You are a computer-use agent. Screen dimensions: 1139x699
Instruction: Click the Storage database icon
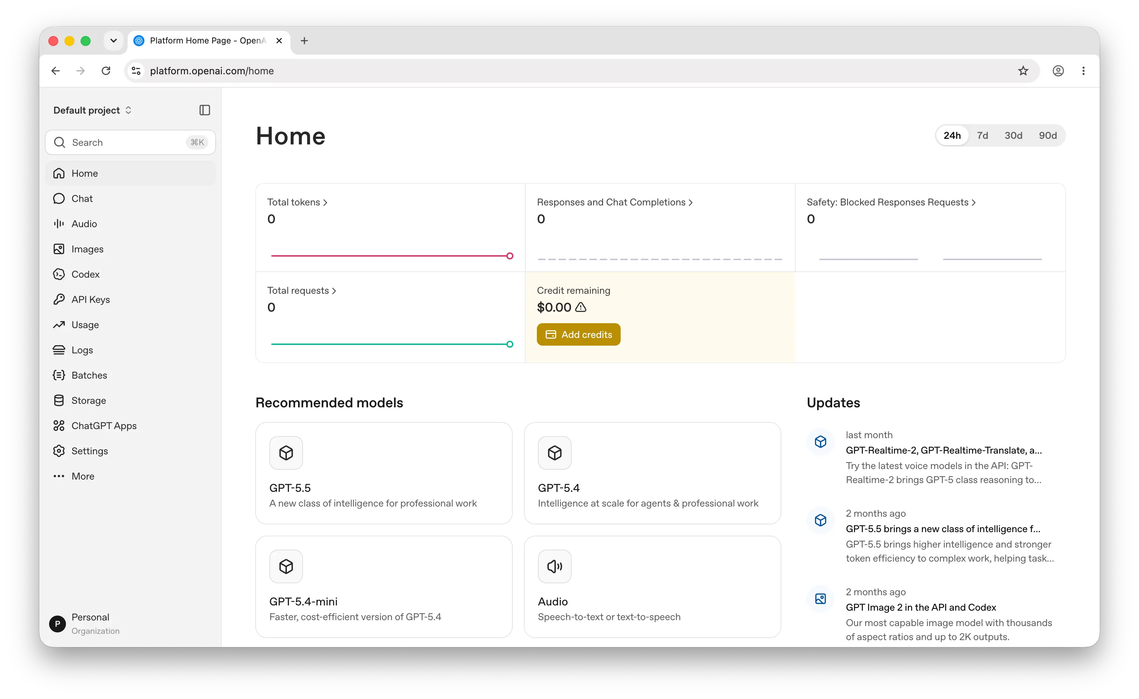(x=59, y=401)
